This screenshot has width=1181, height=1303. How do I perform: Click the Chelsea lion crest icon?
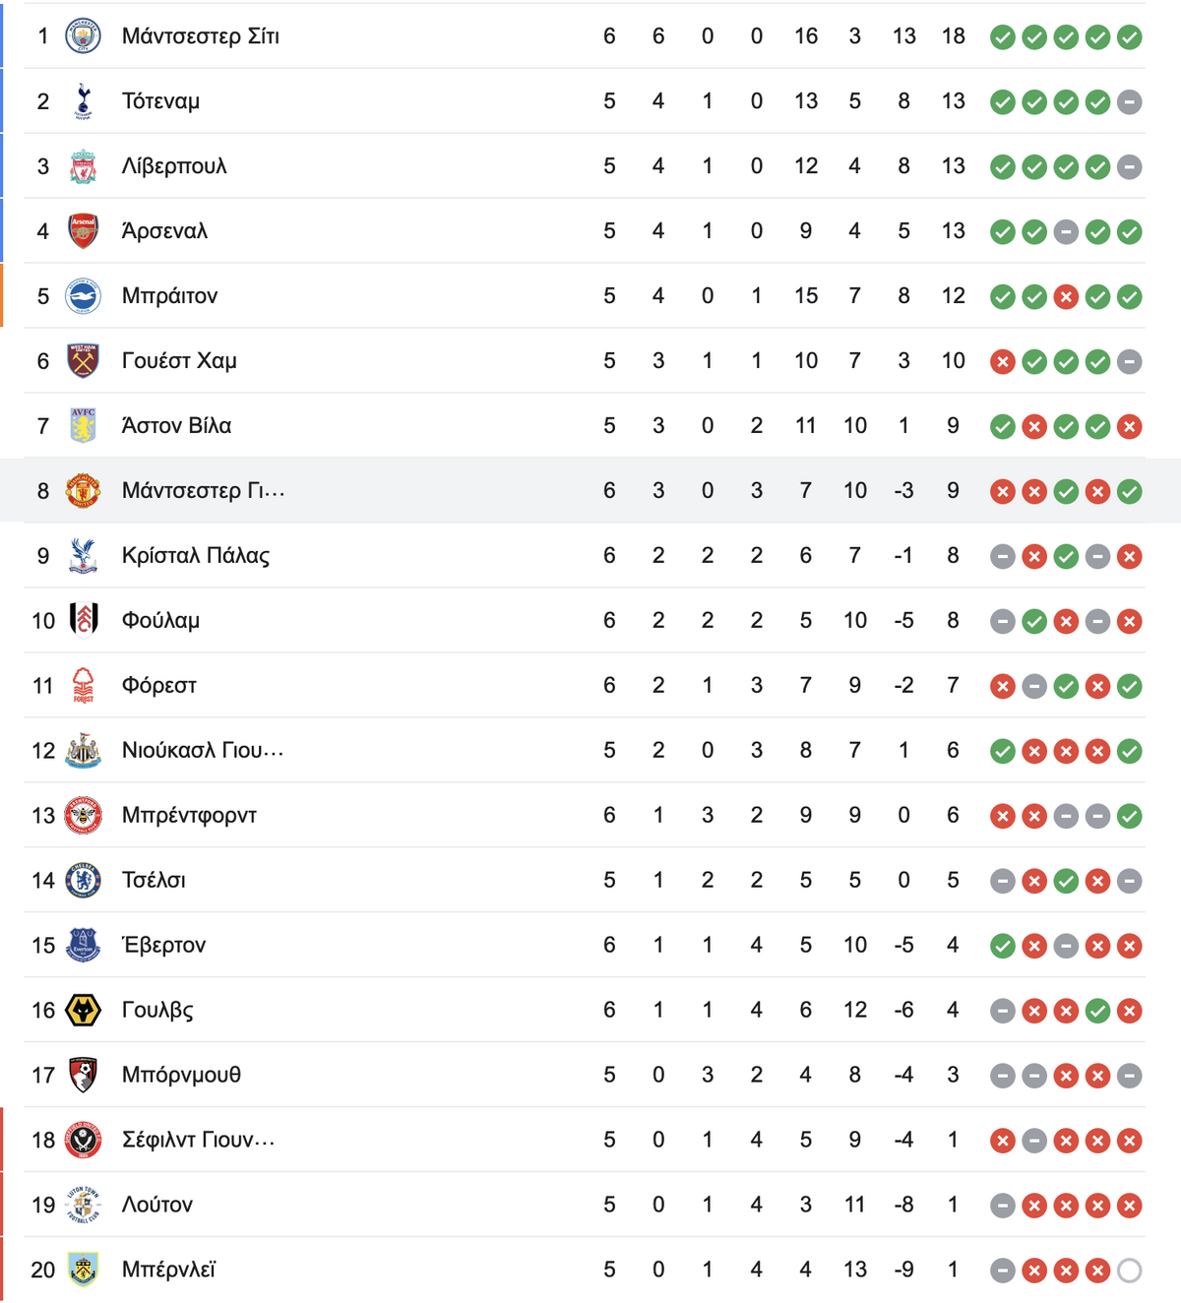(x=83, y=881)
